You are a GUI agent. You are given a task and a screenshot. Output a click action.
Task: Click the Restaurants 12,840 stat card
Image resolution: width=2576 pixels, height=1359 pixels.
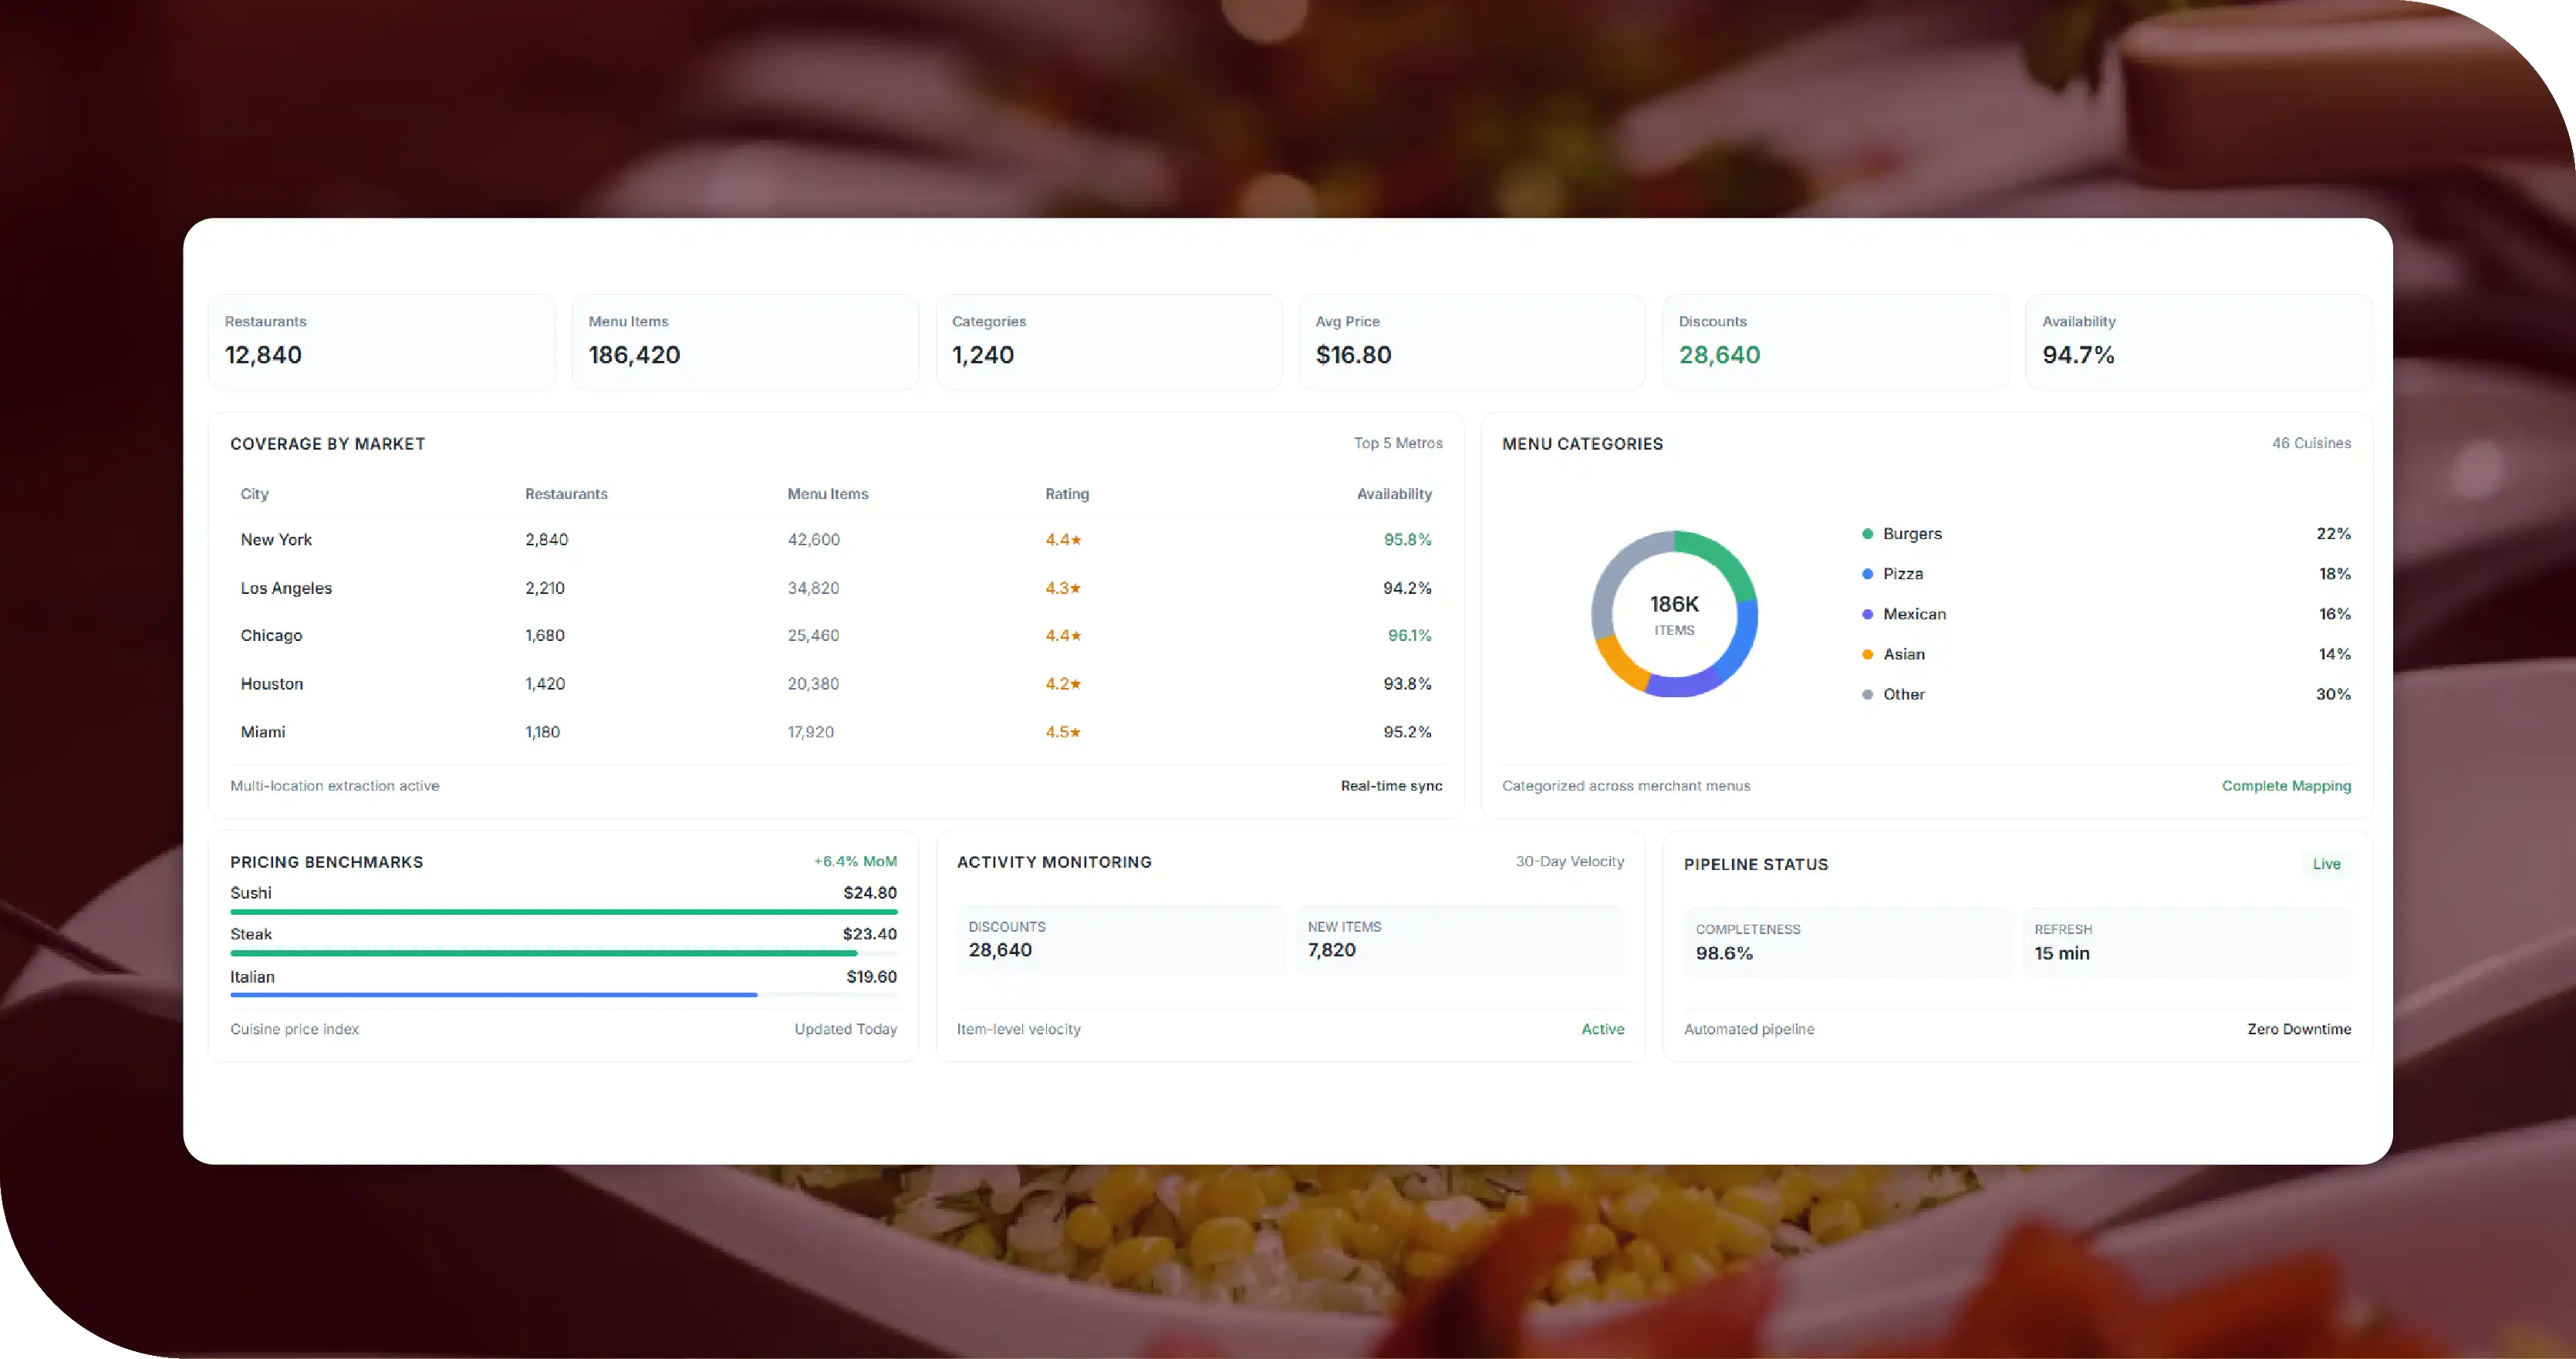click(x=381, y=341)
